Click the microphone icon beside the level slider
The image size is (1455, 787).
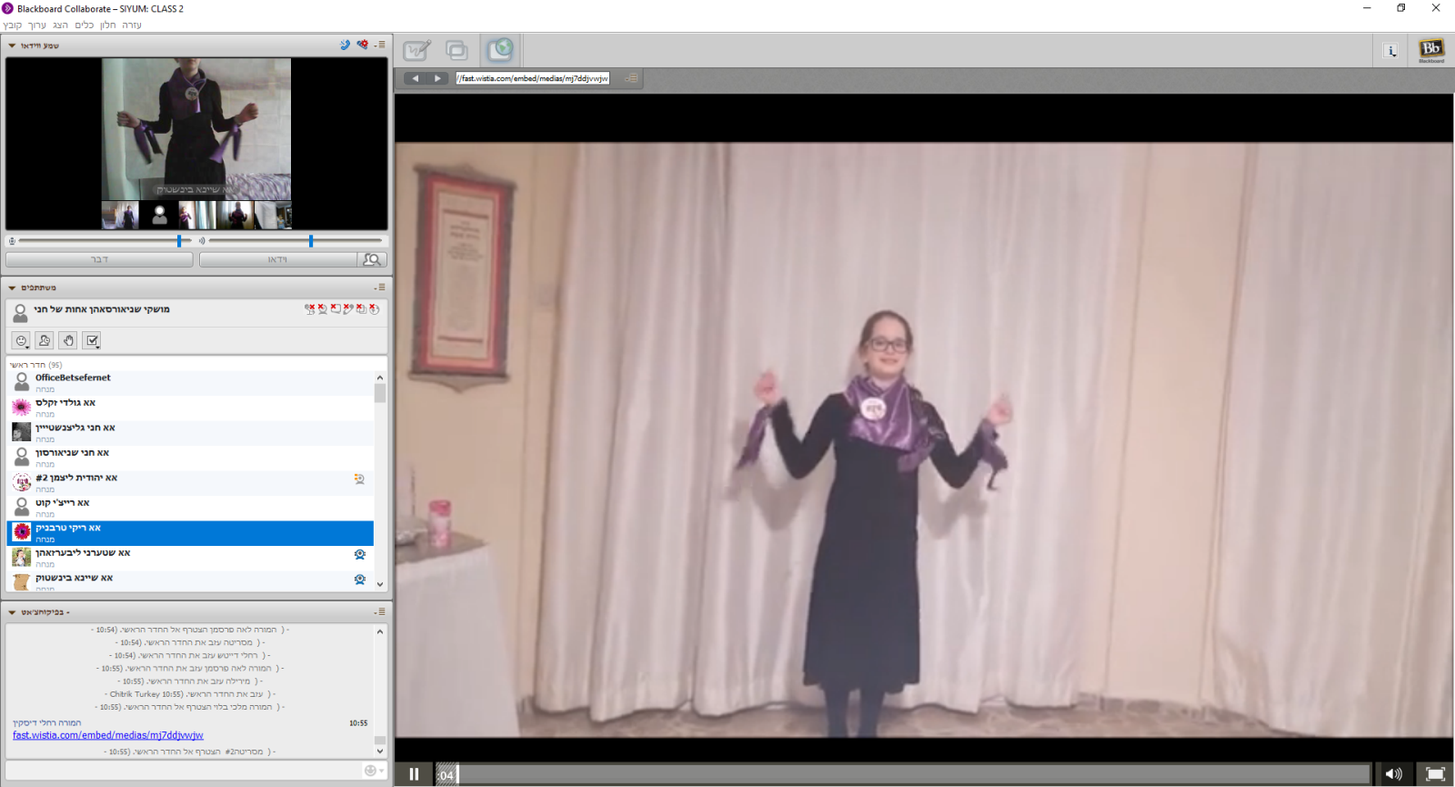pos(12,241)
